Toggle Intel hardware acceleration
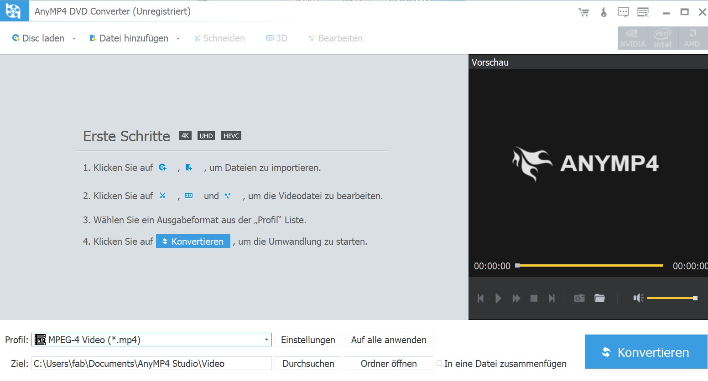This screenshot has height=381, width=708. (663, 38)
